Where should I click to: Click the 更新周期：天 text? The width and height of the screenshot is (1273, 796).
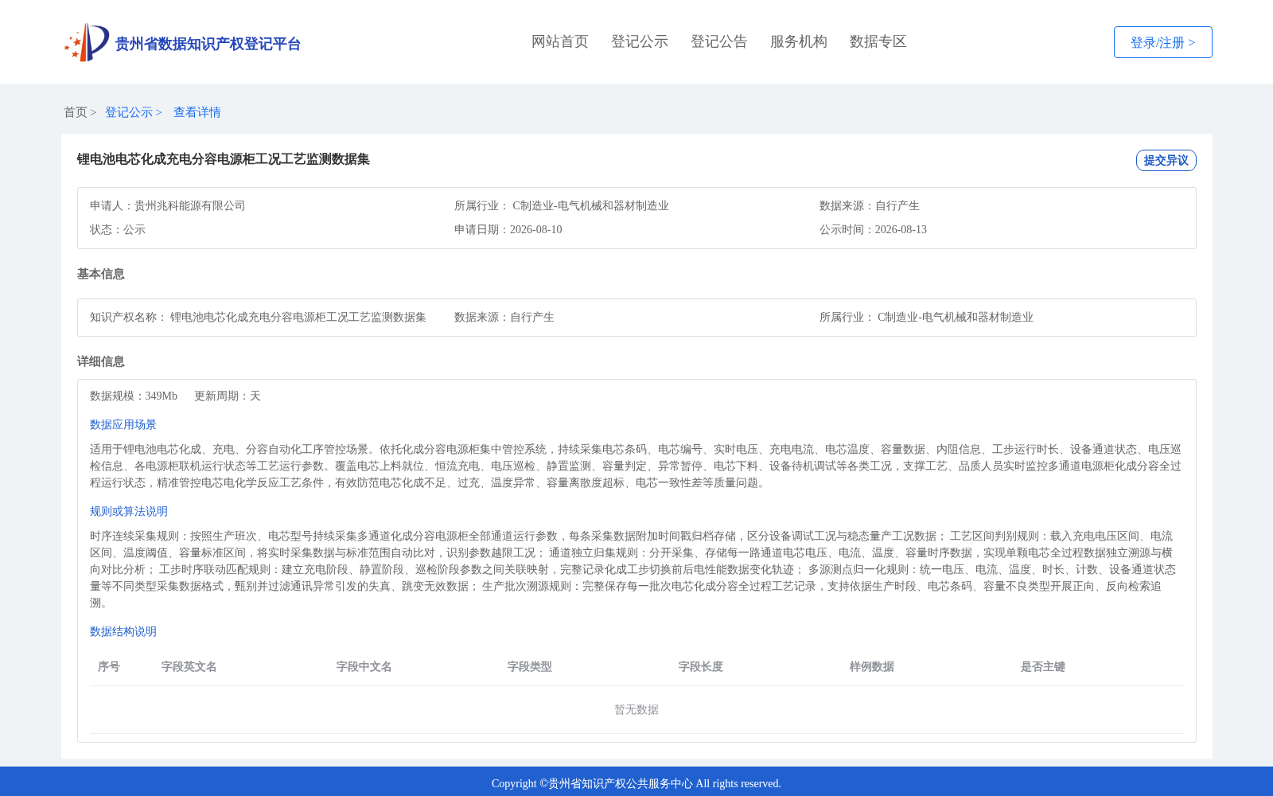[228, 396]
